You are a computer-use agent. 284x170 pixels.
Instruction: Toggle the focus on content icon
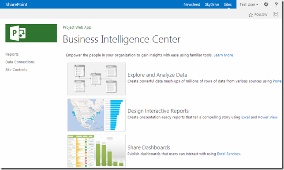point(276,14)
